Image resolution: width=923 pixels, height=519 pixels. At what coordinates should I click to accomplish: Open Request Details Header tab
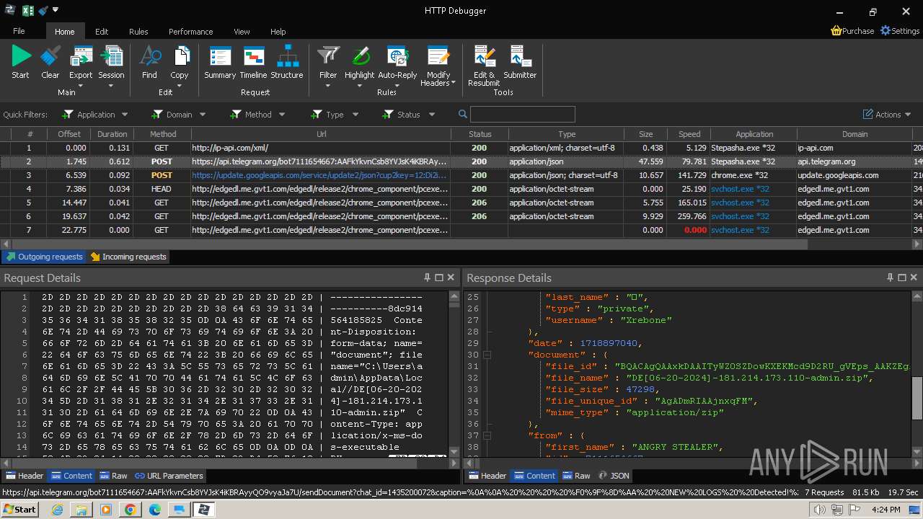(x=25, y=476)
